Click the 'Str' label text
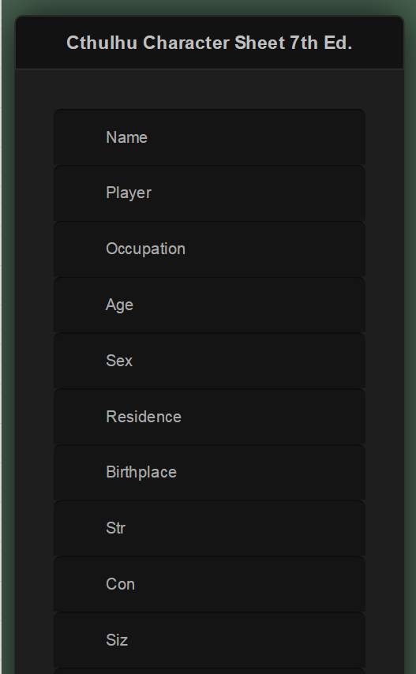Screen dimensions: 416x674 (115, 528)
